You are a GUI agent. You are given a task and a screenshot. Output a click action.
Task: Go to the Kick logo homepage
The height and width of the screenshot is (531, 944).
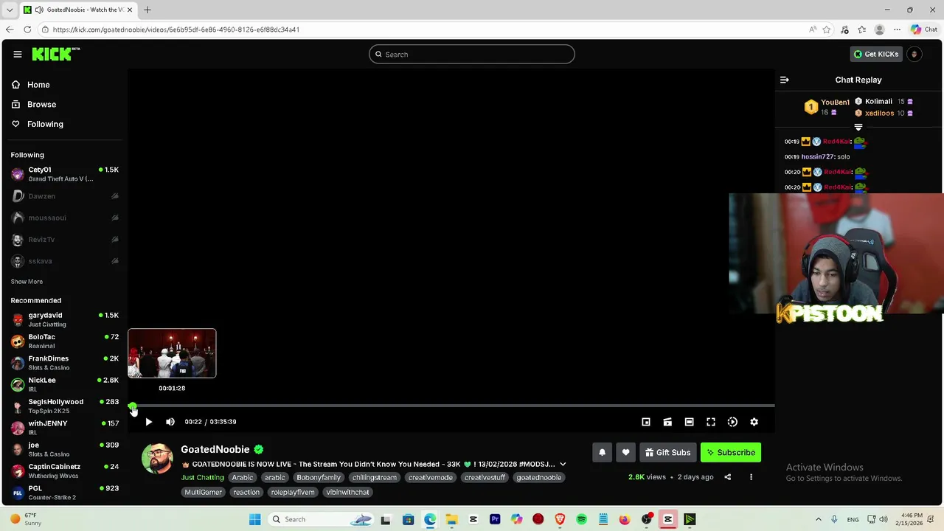tap(55, 54)
